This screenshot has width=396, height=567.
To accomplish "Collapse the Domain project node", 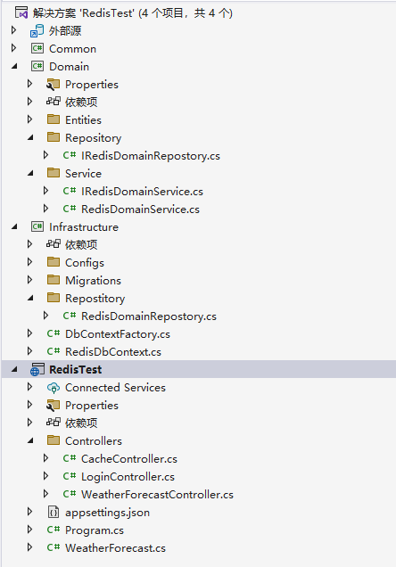I will pos(14,66).
